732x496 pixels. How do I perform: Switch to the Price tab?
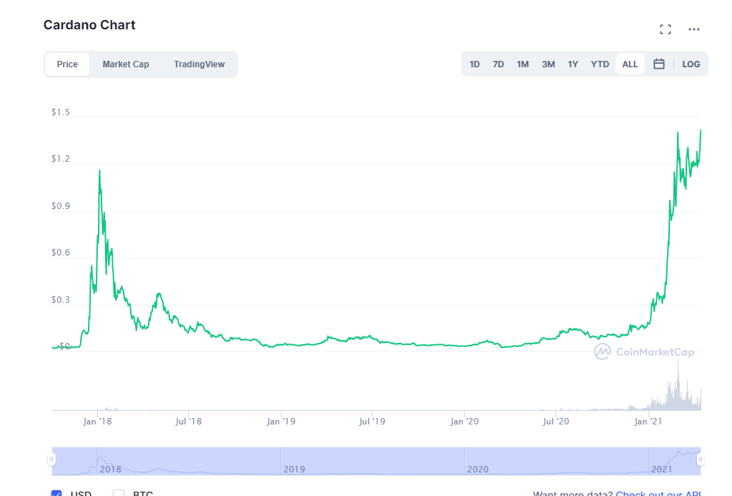[x=67, y=64]
